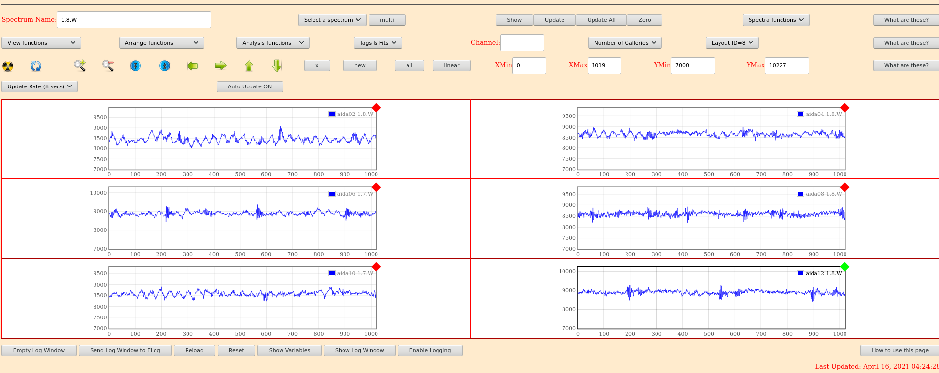
Task: Click the zoom out magnifier icon
Action: tap(108, 65)
